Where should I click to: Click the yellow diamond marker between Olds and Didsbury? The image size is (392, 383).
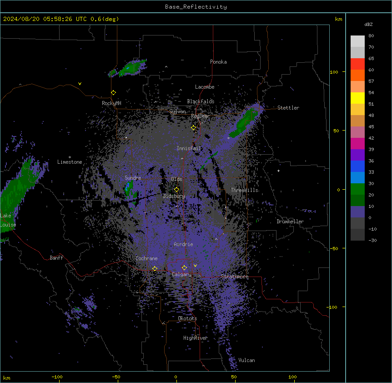pyautogui.click(x=176, y=189)
